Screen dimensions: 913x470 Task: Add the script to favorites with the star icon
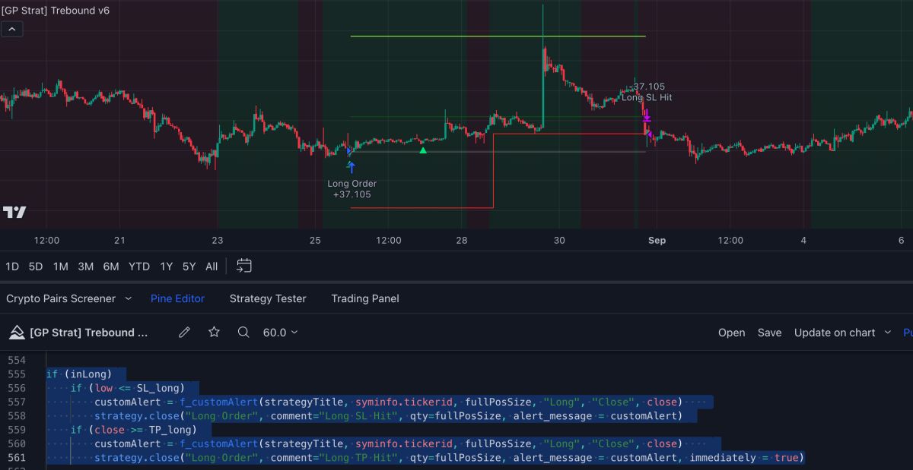pos(214,333)
